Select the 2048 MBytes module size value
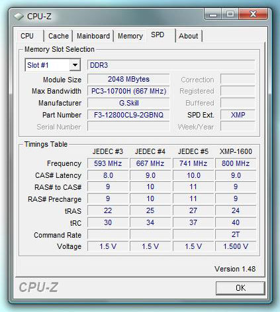Image resolution: width=280 pixels, height=312 pixels. click(x=128, y=79)
